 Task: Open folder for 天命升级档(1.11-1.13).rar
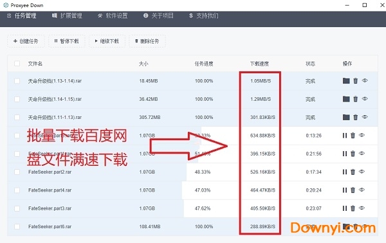tap(346, 117)
